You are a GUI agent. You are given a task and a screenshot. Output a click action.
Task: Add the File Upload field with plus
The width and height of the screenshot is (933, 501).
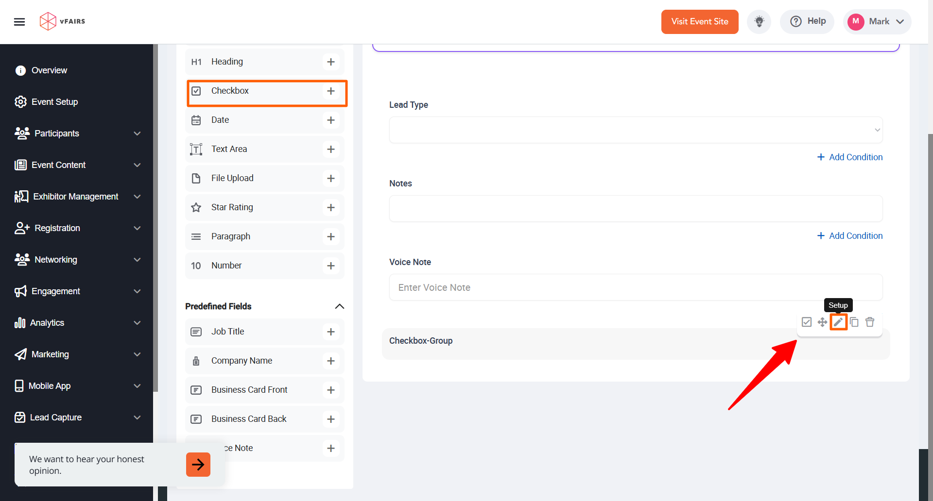point(331,178)
